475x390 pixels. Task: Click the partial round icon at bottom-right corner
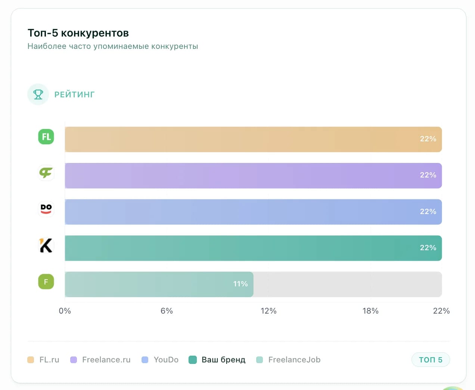452,388
